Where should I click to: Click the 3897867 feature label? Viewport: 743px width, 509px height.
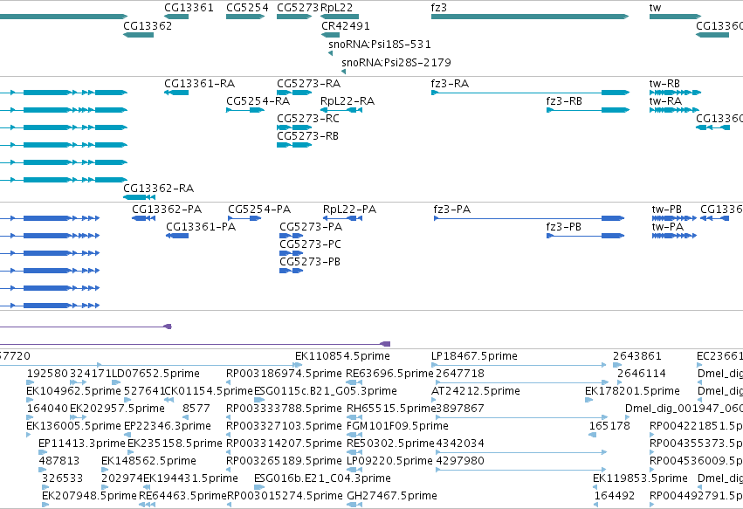click(459, 409)
